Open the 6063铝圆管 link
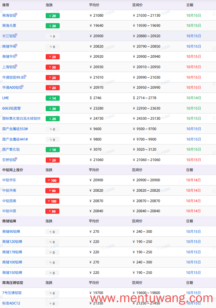Image resolution: width=216 pixels, height=308 pixels. tap(11, 108)
